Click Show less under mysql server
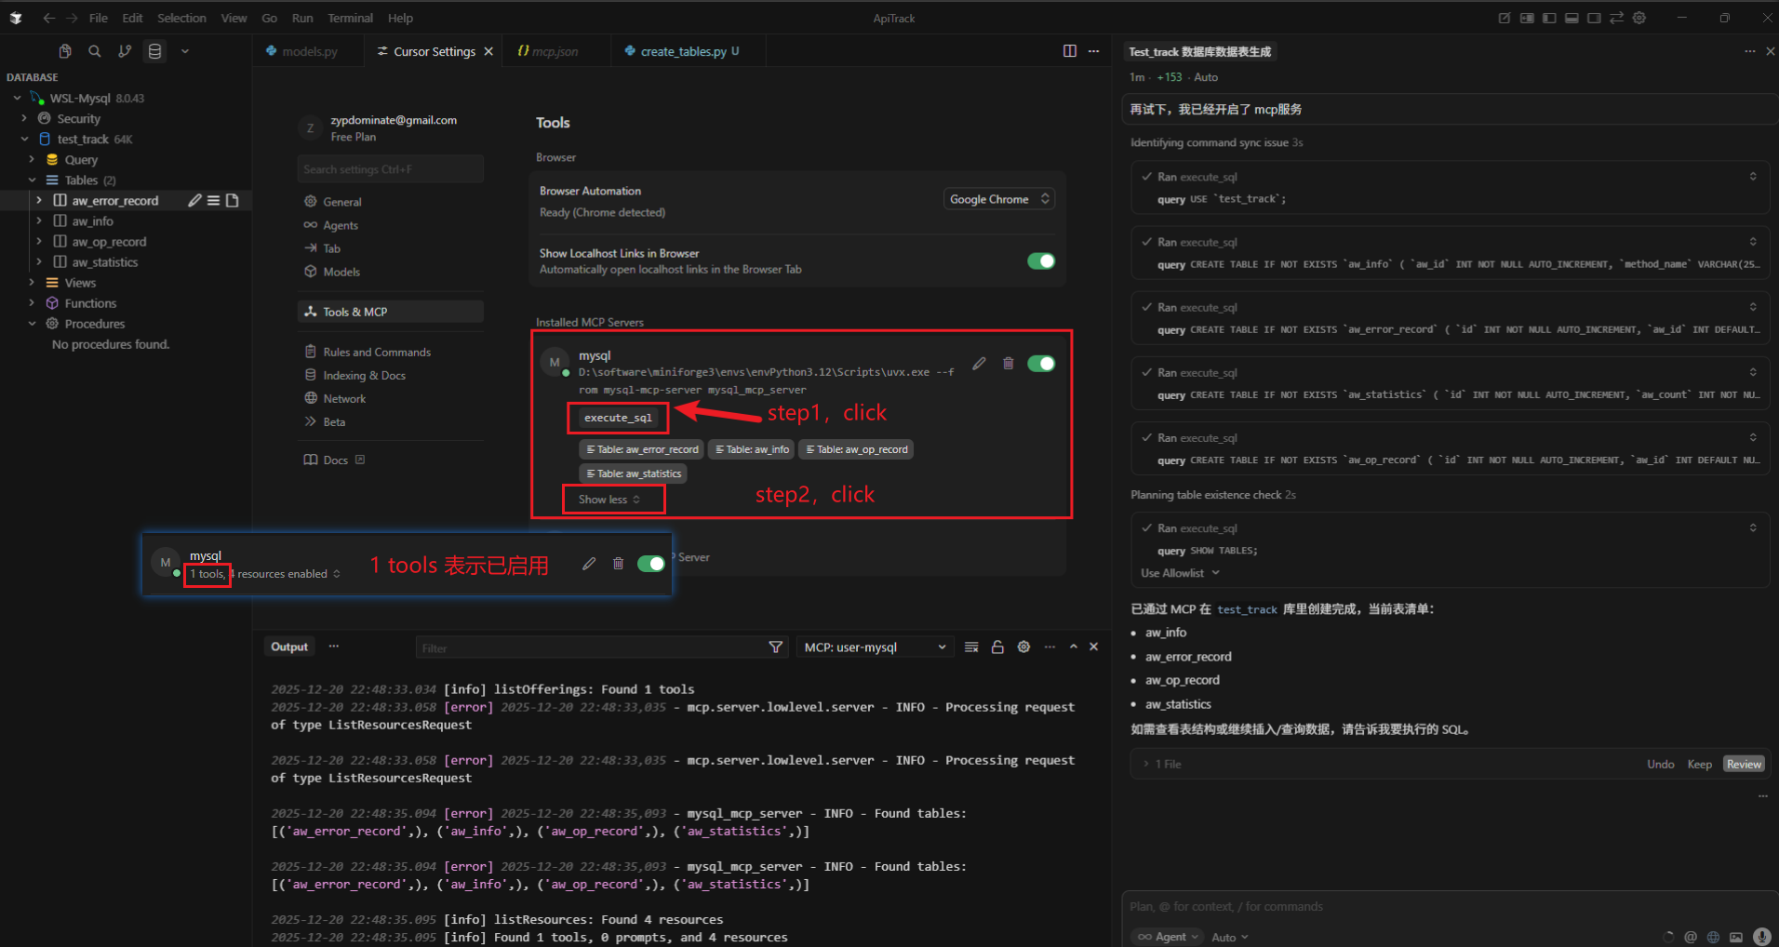Screen dimensions: 1779x947 (x=609, y=500)
